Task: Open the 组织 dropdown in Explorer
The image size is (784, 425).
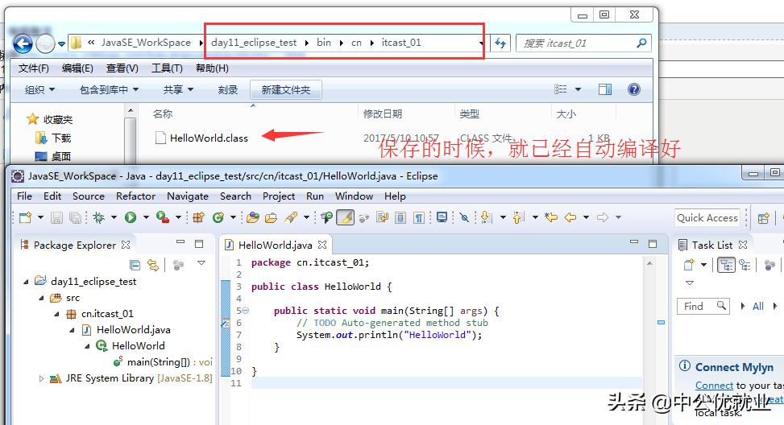Action: click(40, 90)
